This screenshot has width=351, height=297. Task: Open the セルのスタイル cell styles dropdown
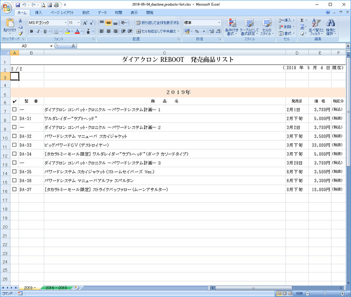tap(267, 27)
